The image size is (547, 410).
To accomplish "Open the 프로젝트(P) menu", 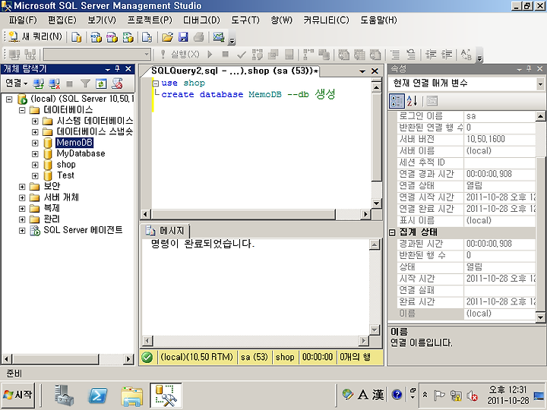I will (150, 20).
